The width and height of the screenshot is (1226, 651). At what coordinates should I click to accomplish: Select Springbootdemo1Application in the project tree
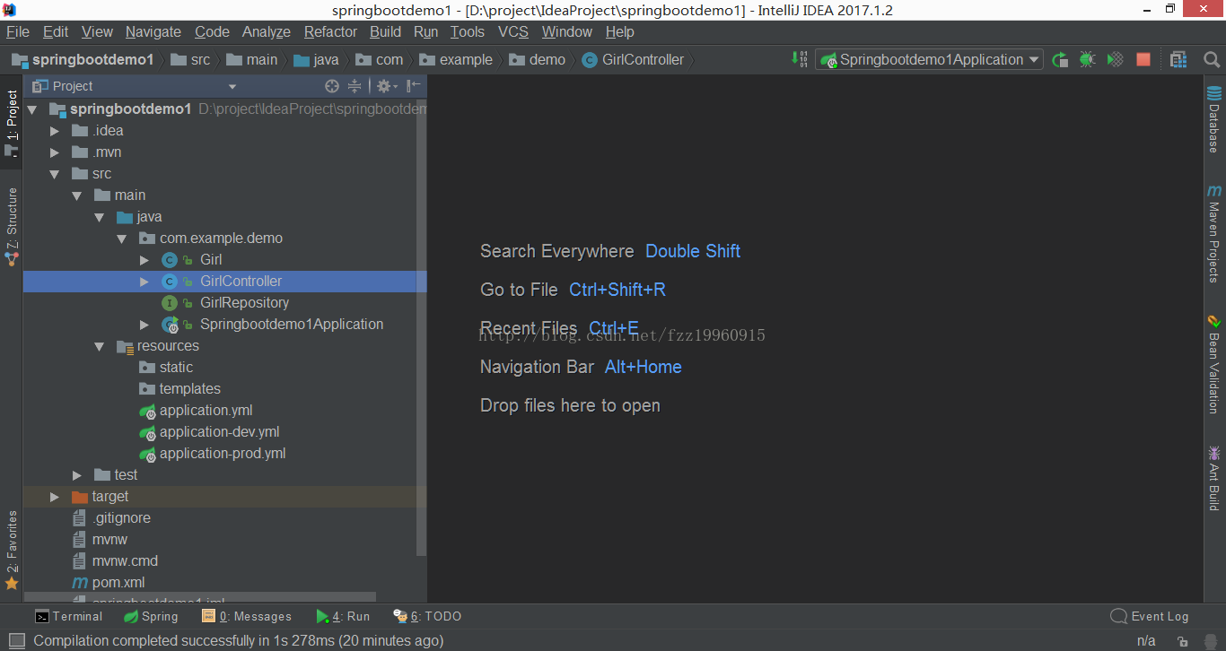(292, 325)
